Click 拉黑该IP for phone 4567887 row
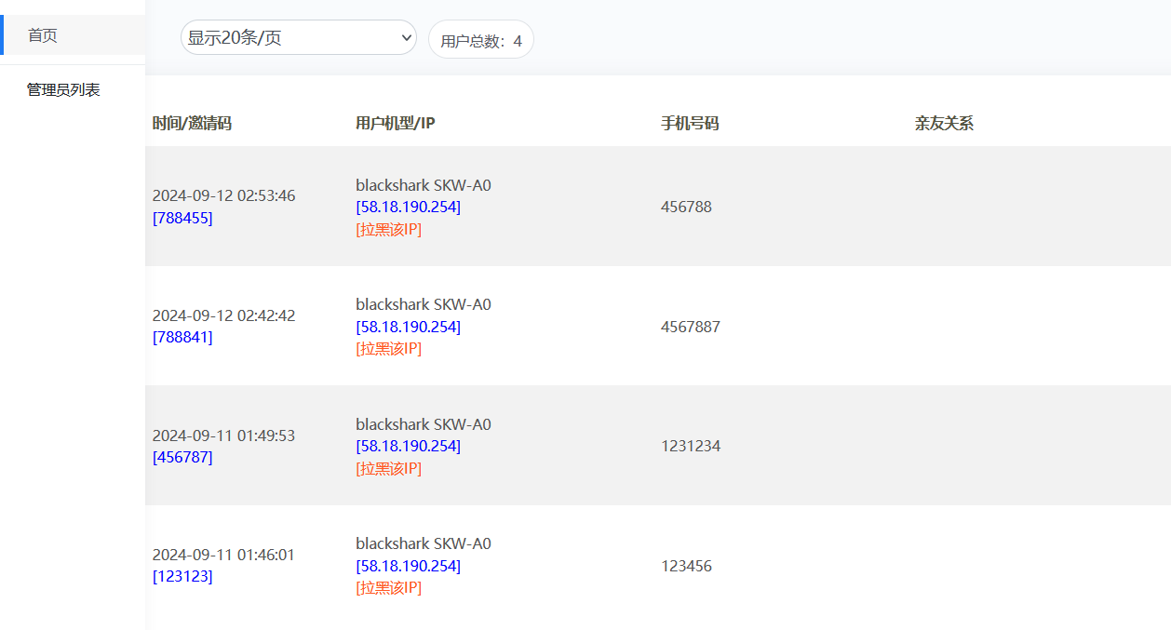This screenshot has height=630, width=1171. (388, 348)
